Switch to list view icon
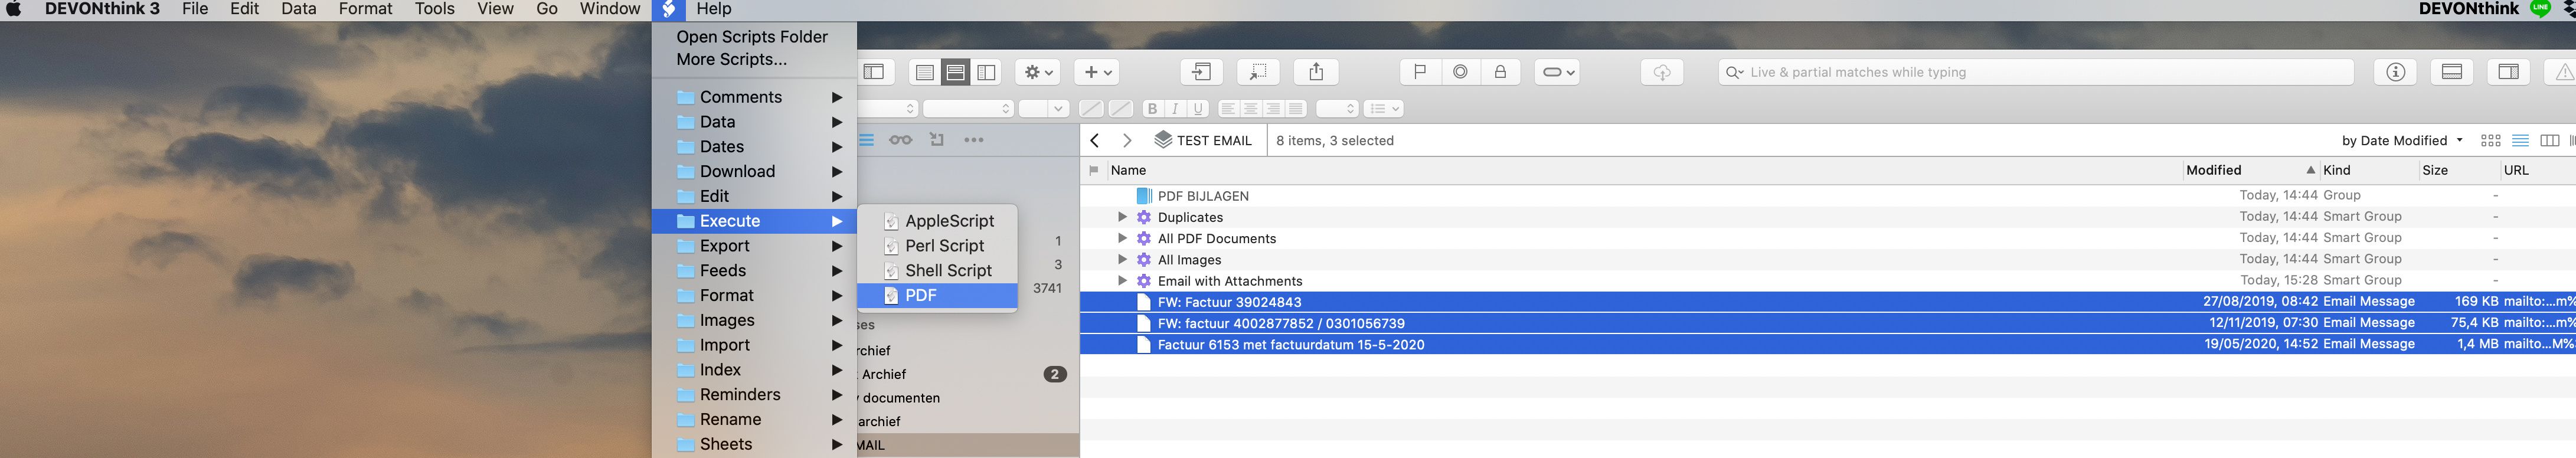 tap(2521, 140)
